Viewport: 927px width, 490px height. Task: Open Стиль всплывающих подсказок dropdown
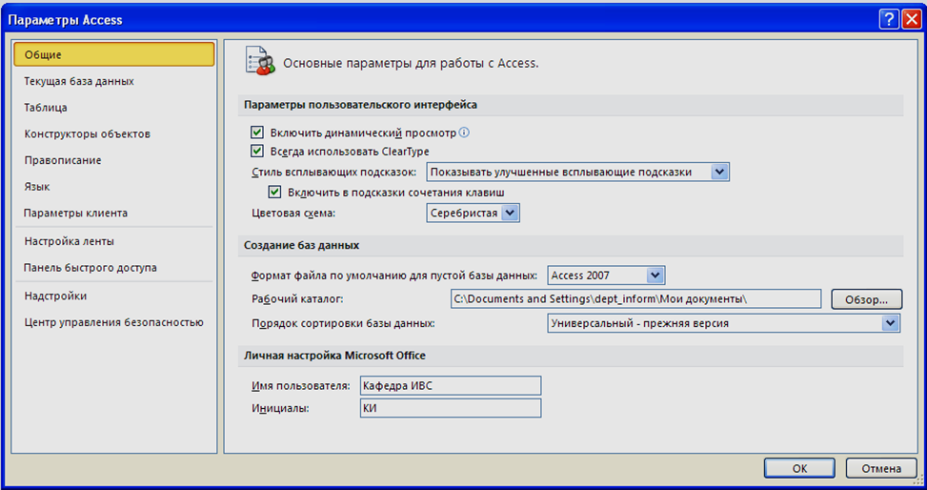(x=577, y=173)
